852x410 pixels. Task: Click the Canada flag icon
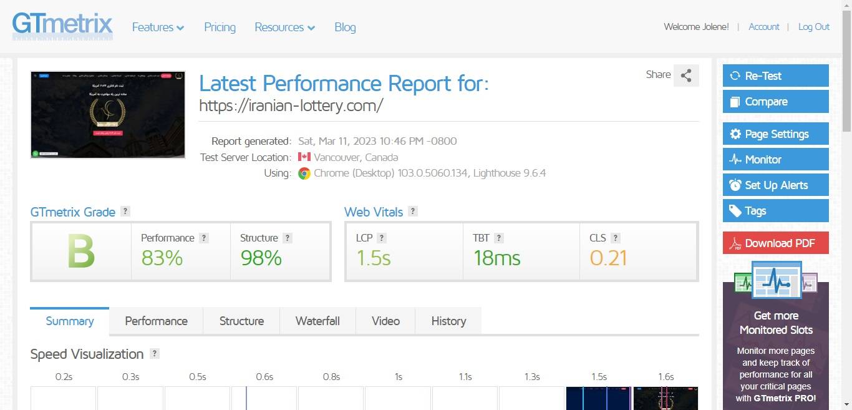coord(304,157)
